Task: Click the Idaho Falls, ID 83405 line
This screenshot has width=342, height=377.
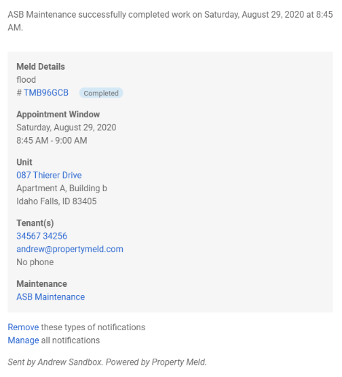Action: [x=56, y=201]
